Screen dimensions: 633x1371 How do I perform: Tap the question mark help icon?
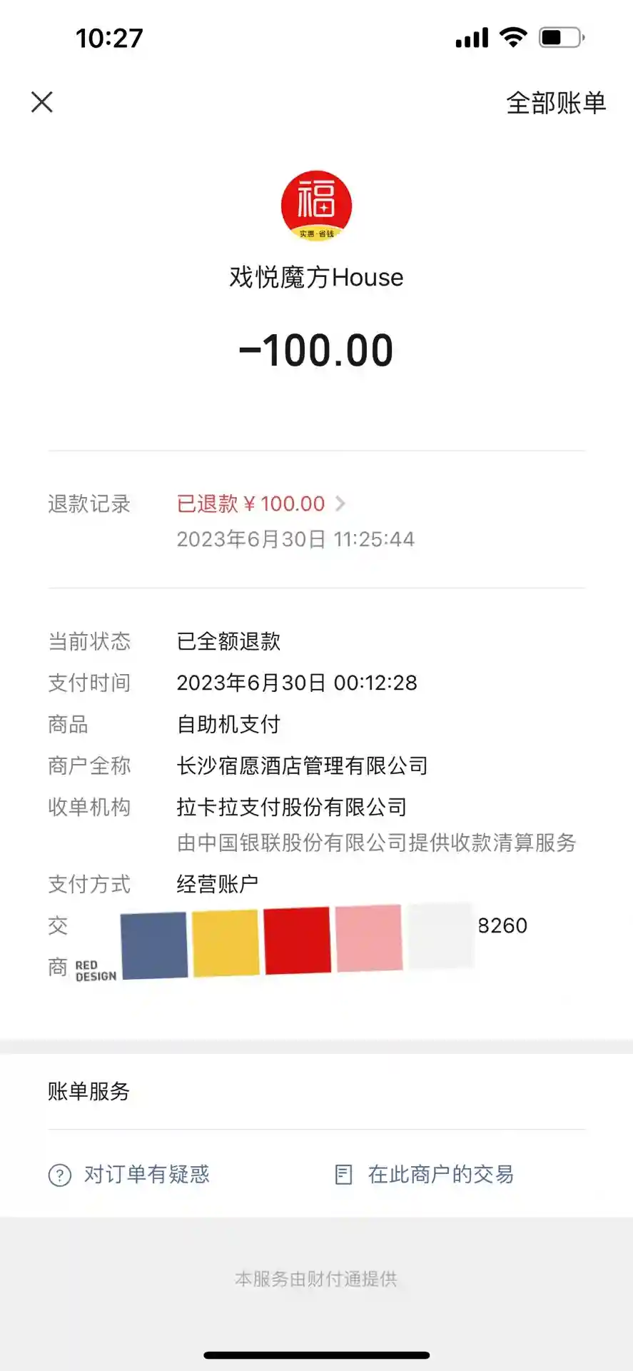pyautogui.click(x=60, y=1175)
